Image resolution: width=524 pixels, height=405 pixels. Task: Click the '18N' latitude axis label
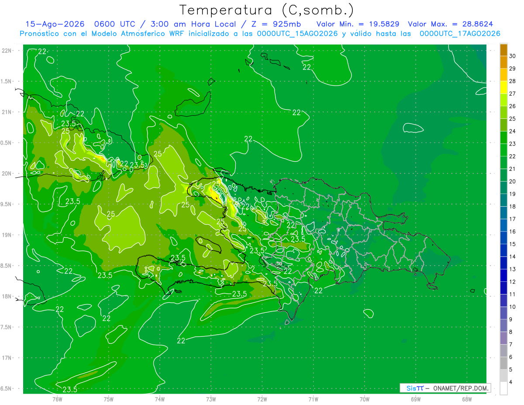[x=7, y=297]
